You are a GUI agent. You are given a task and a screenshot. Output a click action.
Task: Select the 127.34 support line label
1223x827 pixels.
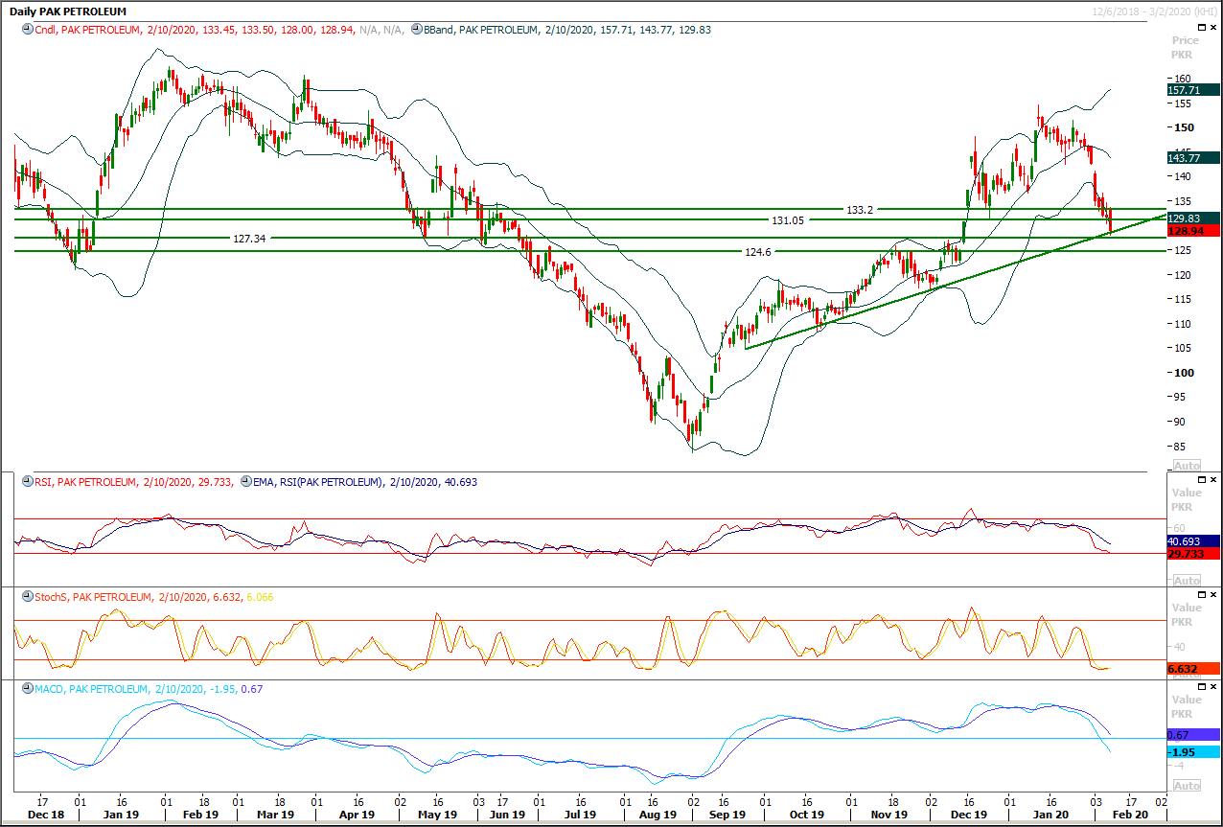pyautogui.click(x=249, y=238)
